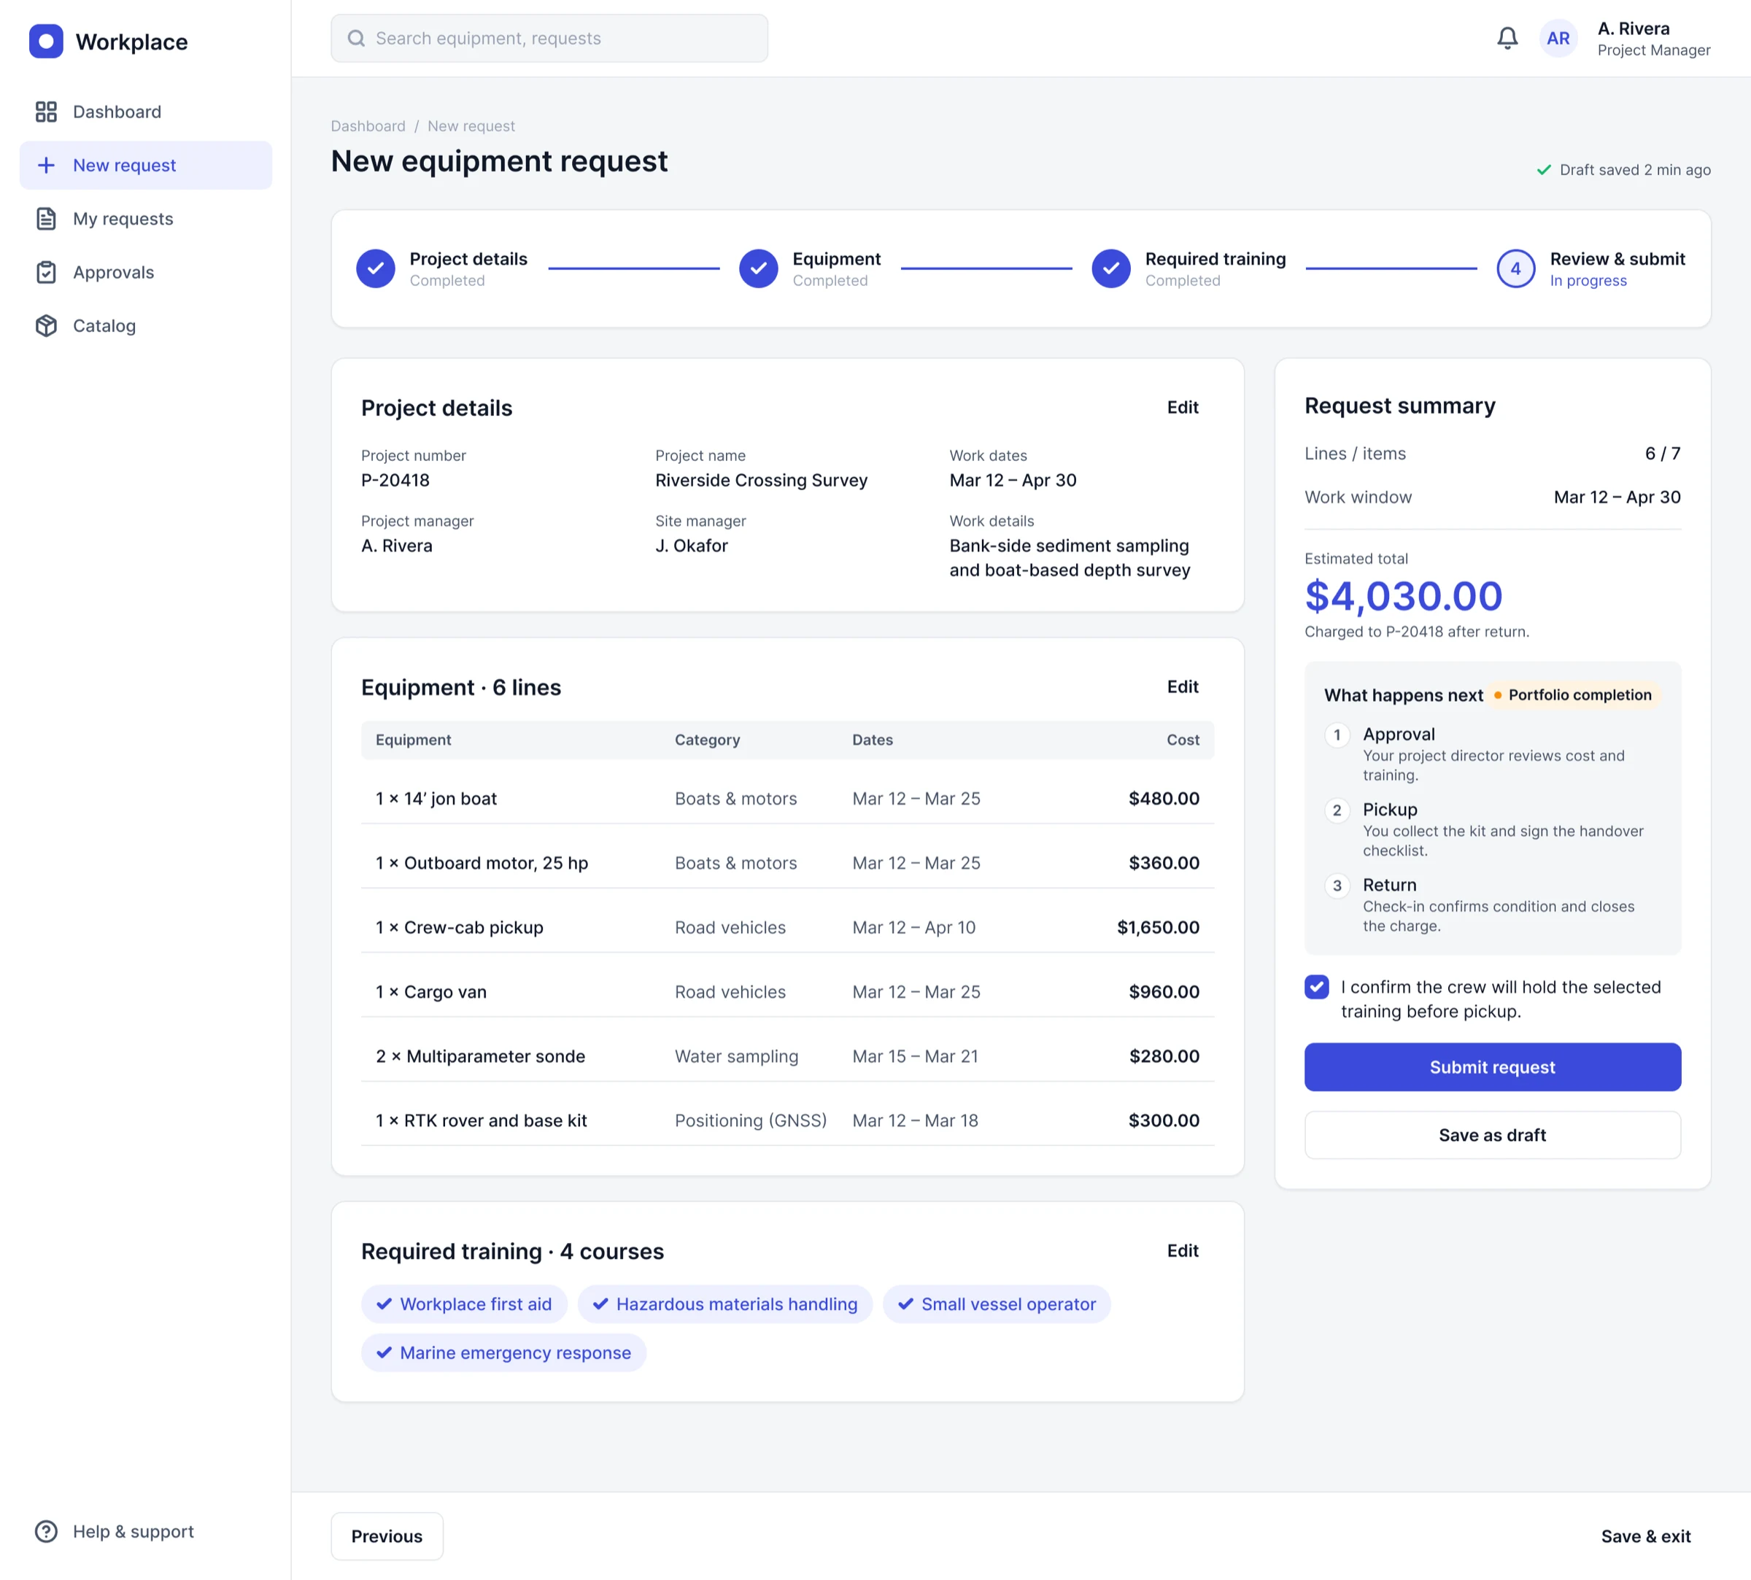Focus the Search equipment, requests field

[549, 38]
